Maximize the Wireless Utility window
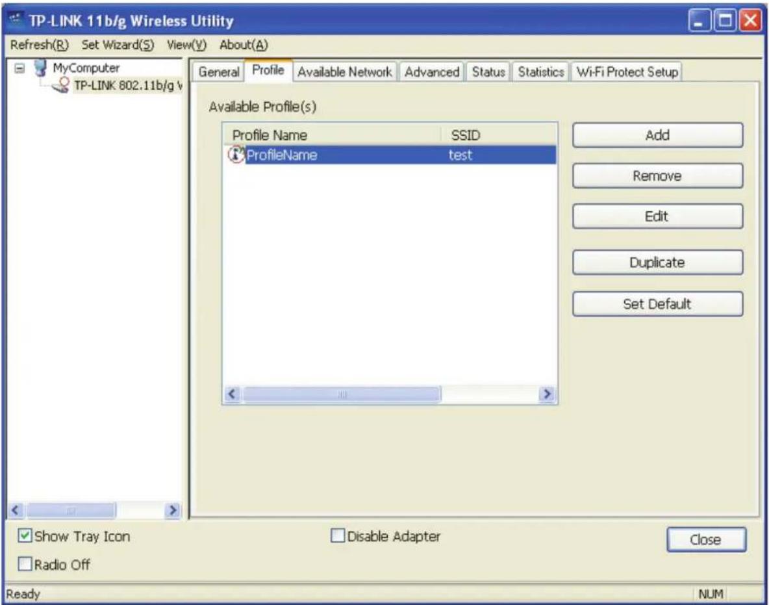This screenshot has width=769, height=605. [x=725, y=21]
